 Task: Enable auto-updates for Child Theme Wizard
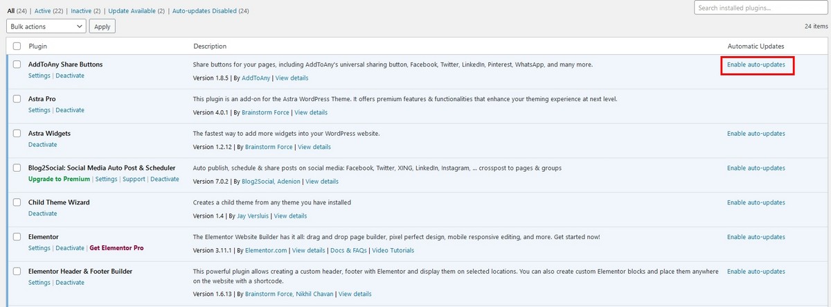coord(756,202)
